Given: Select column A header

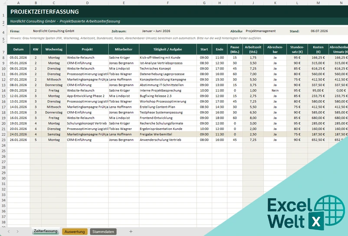Looking at the screenshot, I should point(18,3).
